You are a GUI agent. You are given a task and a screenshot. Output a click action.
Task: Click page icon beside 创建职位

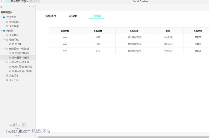[x=7, y=40]
